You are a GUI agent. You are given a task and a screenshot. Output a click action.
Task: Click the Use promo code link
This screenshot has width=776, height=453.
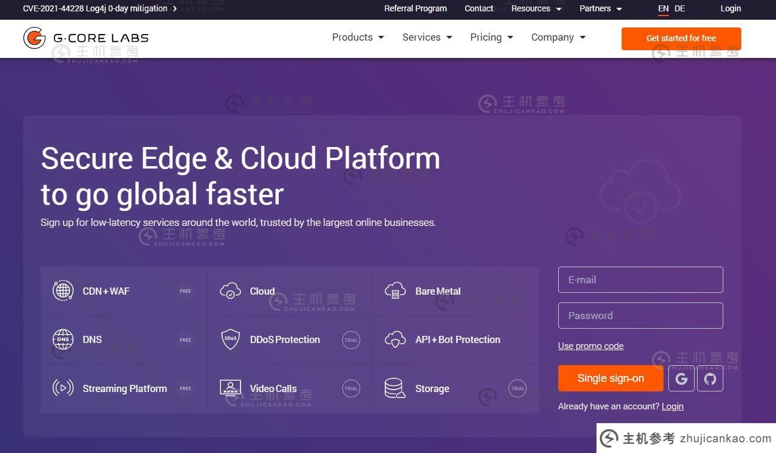coord(591,346)
